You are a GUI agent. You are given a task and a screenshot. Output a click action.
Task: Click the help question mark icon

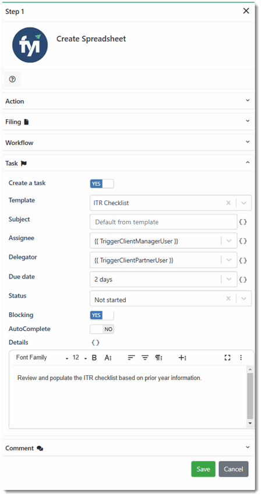(12, 79)
